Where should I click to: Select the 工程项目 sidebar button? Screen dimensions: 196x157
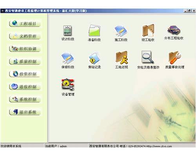tap(25, 24)
